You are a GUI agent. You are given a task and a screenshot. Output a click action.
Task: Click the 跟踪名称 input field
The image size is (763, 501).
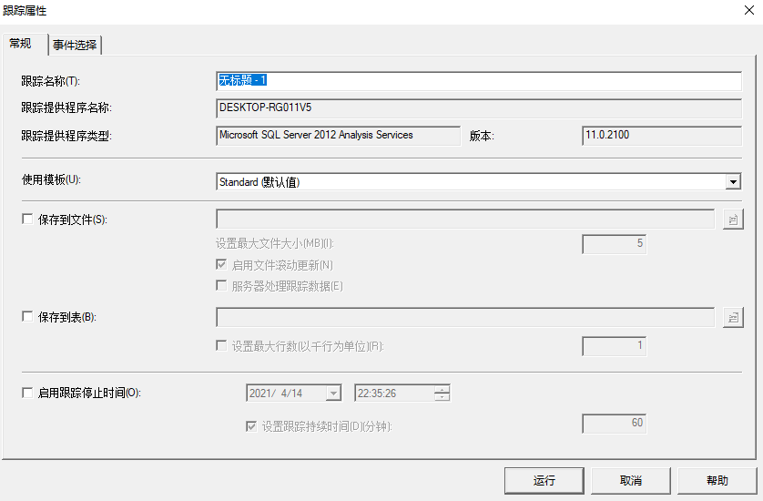[x=479, y=81]
